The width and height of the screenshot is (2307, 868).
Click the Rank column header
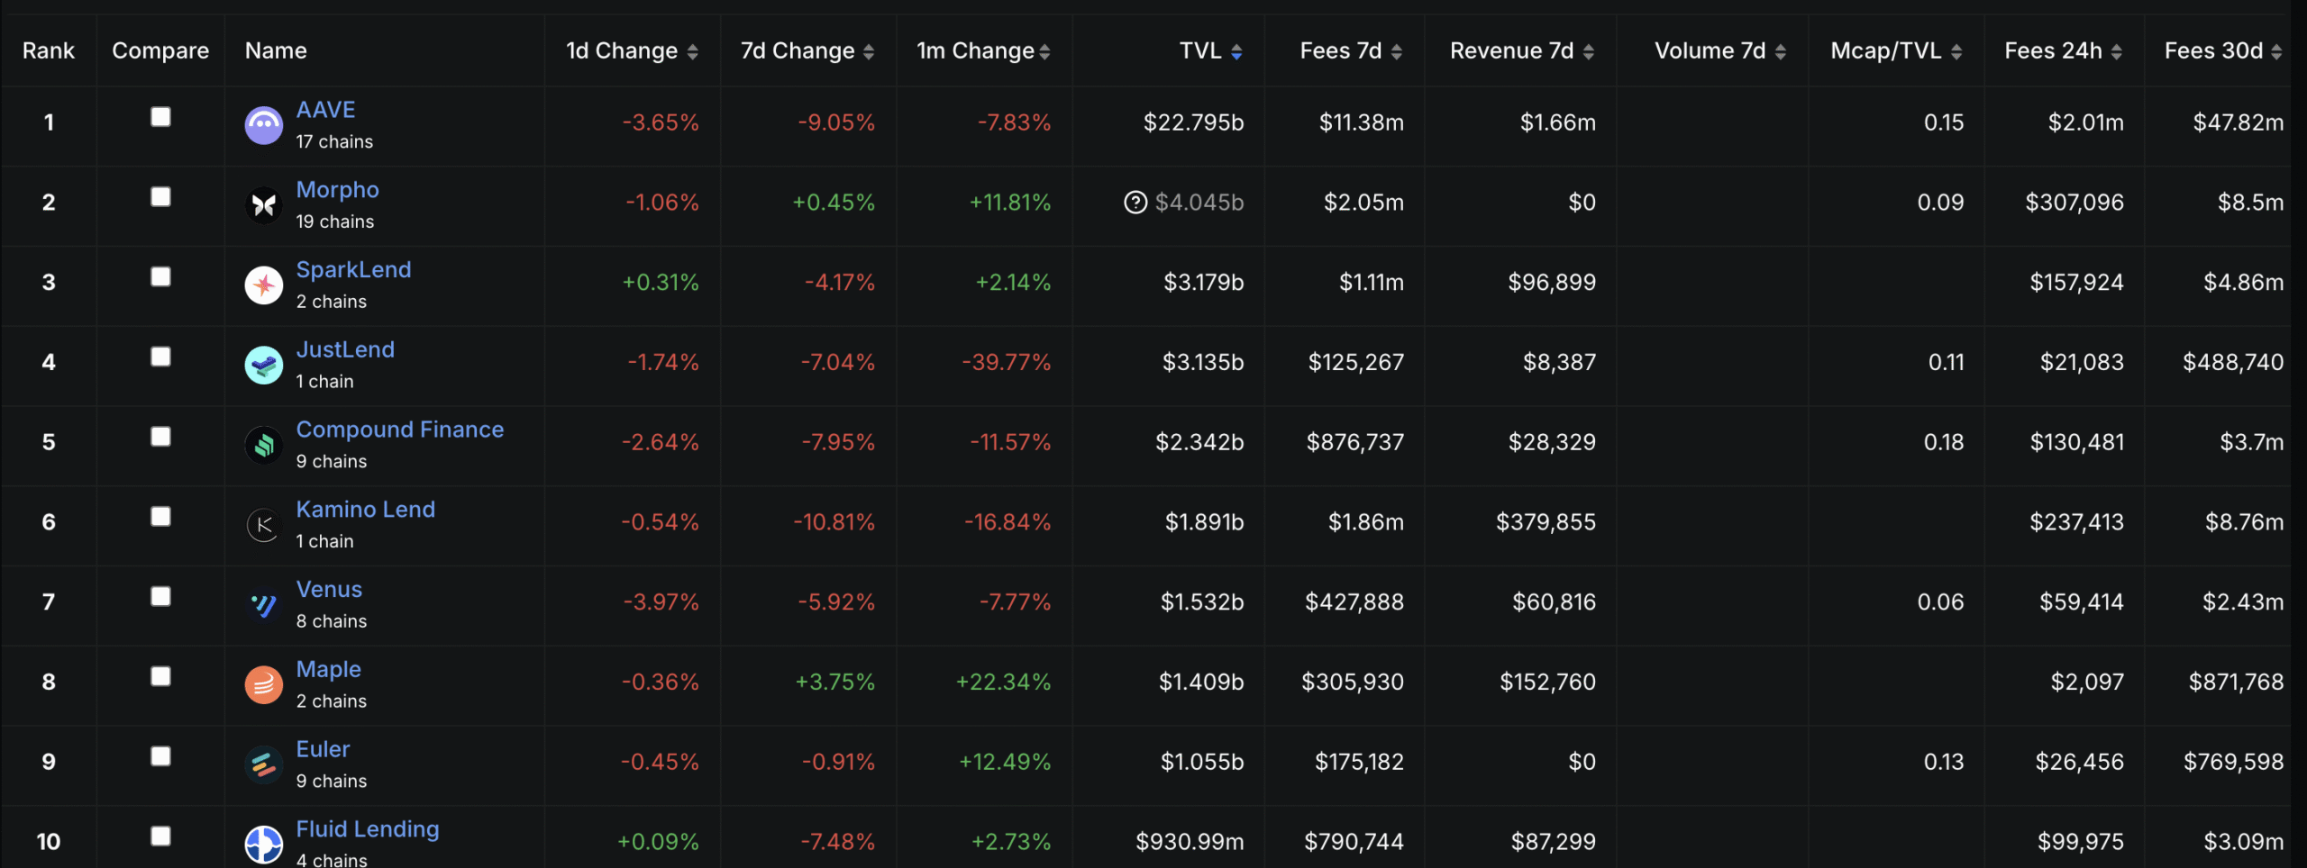[x=49, y=51]
